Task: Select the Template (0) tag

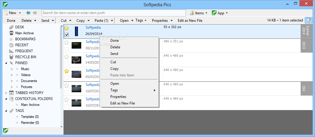Action: coord(30,117)
